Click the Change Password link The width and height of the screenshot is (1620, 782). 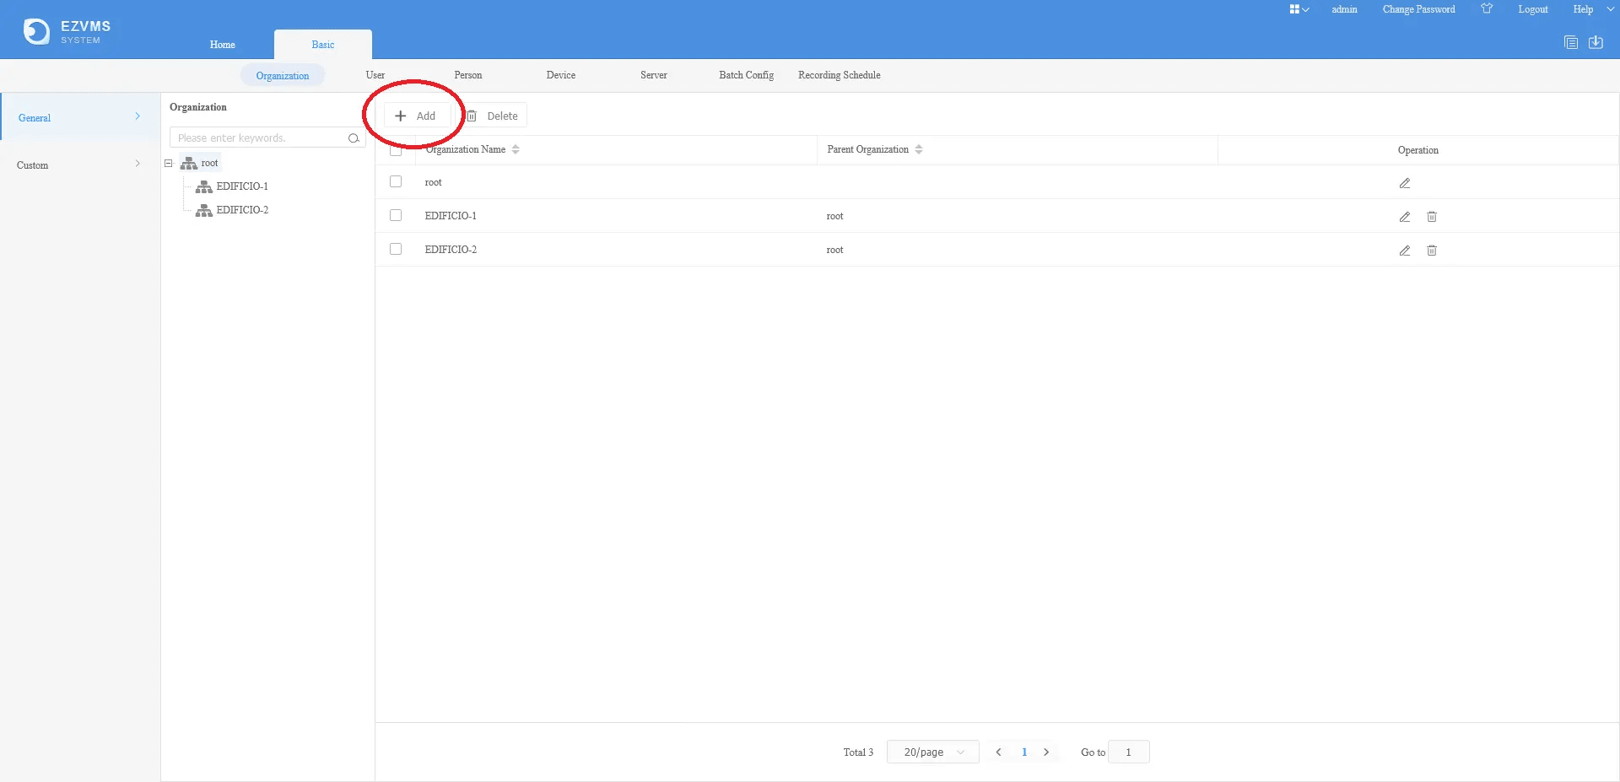coord(1418,9)
